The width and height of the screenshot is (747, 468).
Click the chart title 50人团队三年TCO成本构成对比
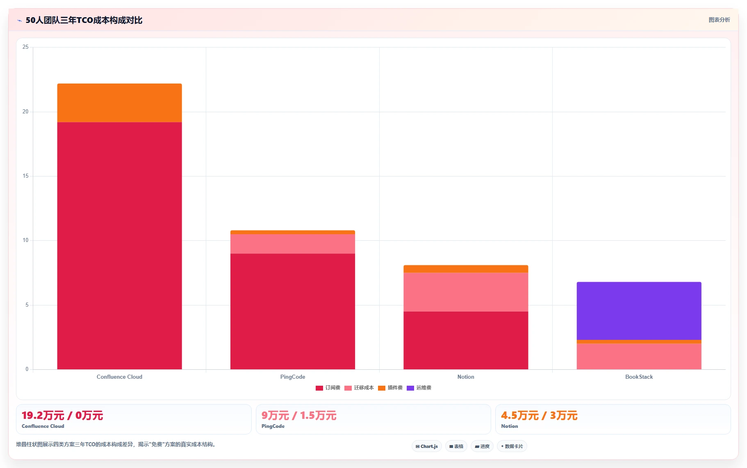84,20
